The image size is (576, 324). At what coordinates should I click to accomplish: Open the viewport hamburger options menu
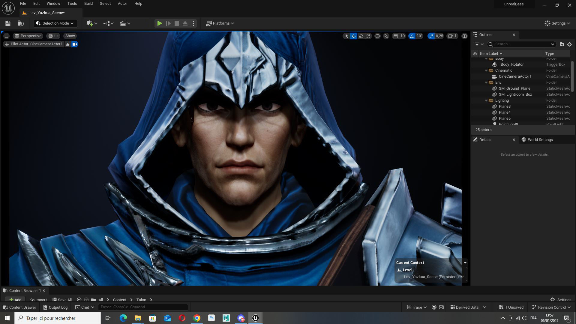tap(6, 36)
